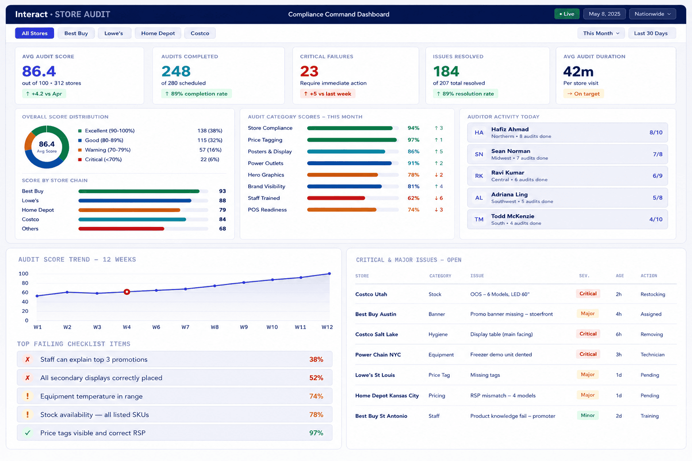692x461 pixels.
Task: Click the Good (80-89%) legend swatch
Action: (80, 140)
